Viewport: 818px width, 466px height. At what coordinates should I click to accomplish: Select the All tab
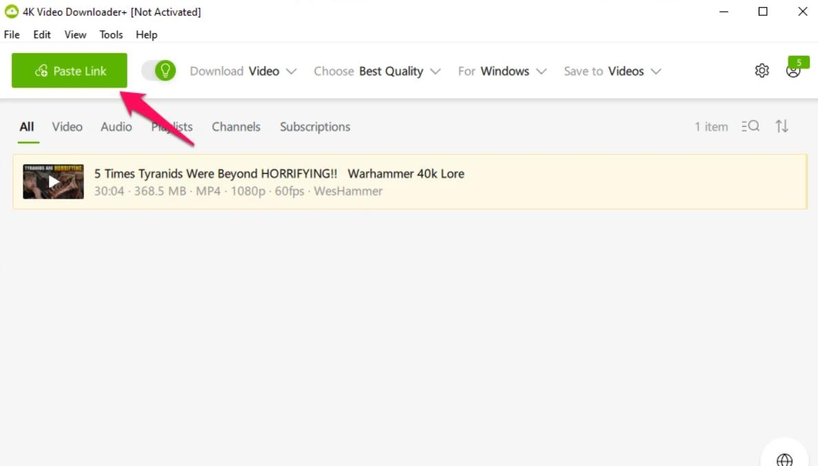27,127
